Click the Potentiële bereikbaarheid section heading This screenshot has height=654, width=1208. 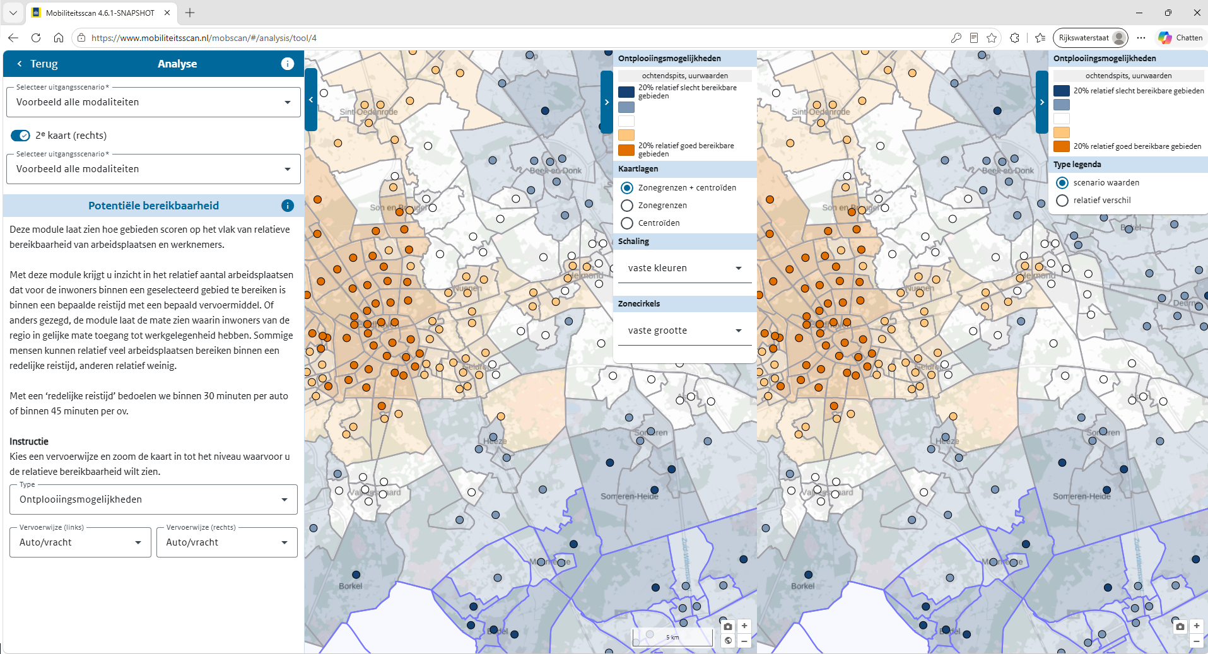(x=153, y=206)
